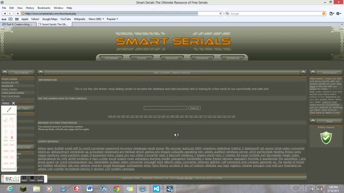The image size is (344, 193).
Task: Open the page menu icon in toolbar
Action: tap(332, 13)
